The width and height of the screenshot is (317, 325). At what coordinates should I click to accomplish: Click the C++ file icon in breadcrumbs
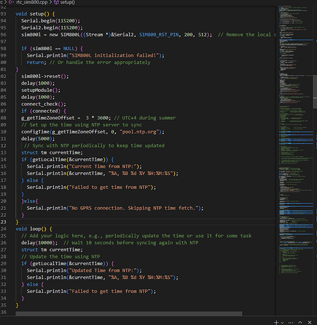[11, 2]
